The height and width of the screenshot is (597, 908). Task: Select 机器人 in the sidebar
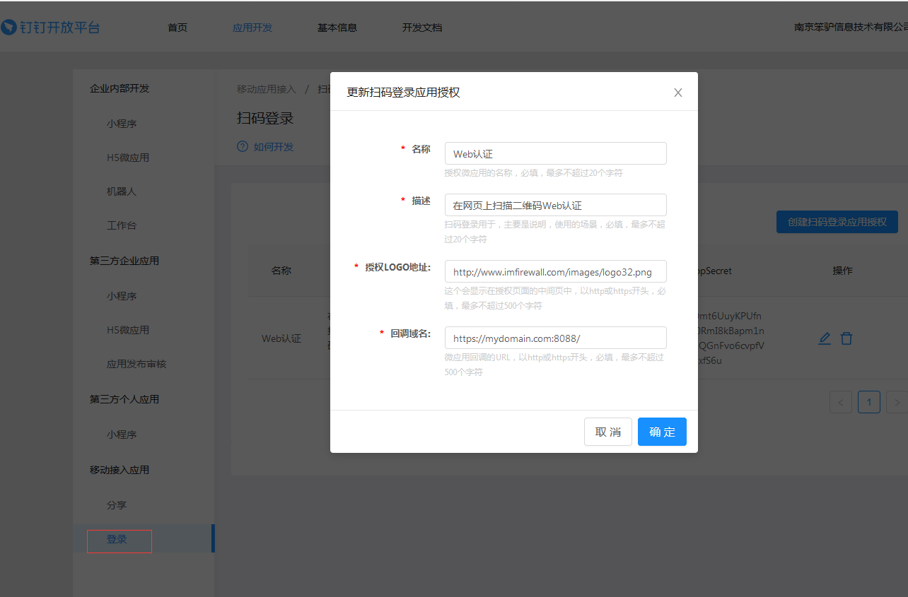(122, 191)
